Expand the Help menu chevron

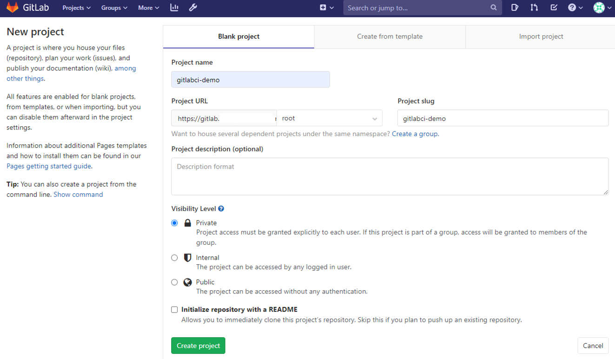click(581, 8)
